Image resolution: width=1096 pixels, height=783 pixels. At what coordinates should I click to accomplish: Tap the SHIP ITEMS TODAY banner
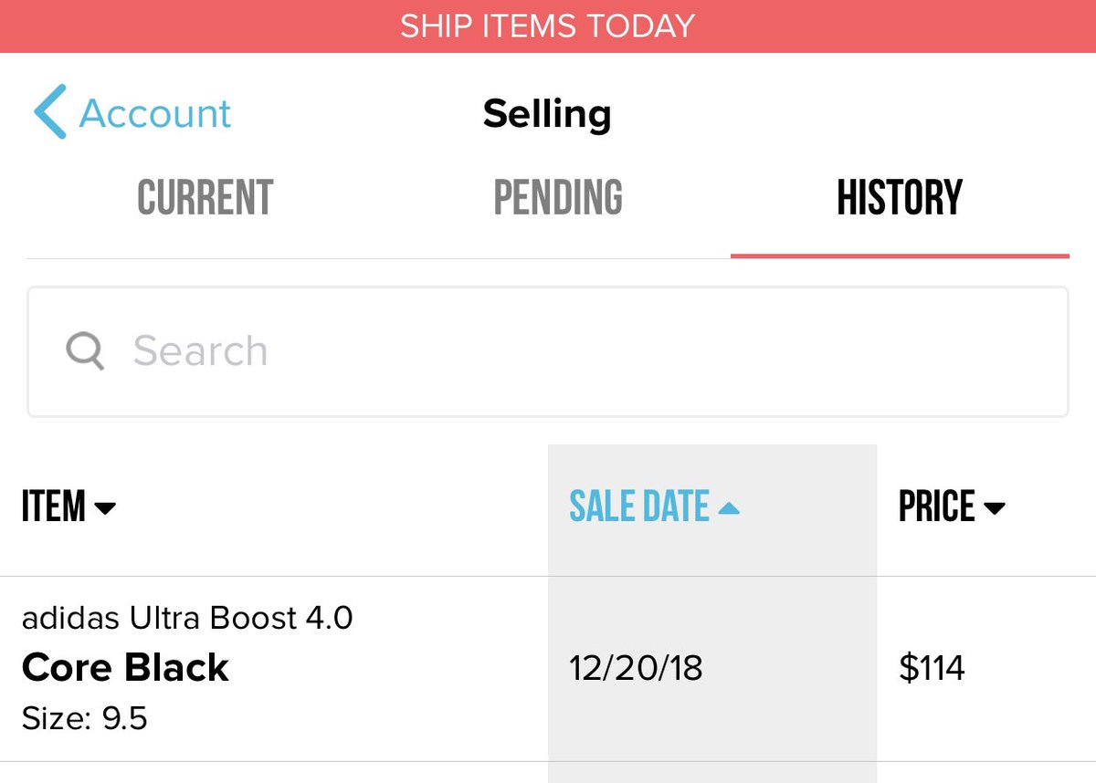[x=548, y=26]
